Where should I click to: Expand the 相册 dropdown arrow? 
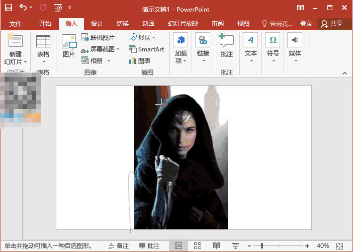click(x=109, y=60)
